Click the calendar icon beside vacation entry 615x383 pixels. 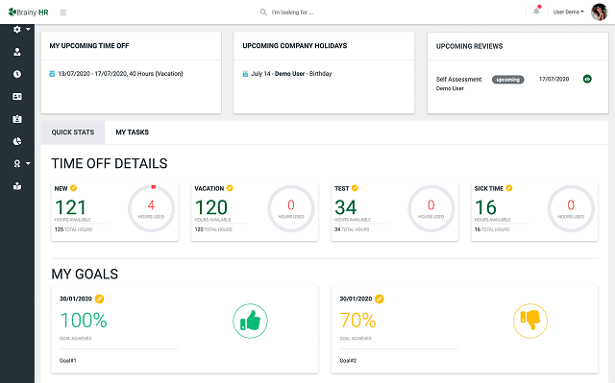click(x=52, y=74)
